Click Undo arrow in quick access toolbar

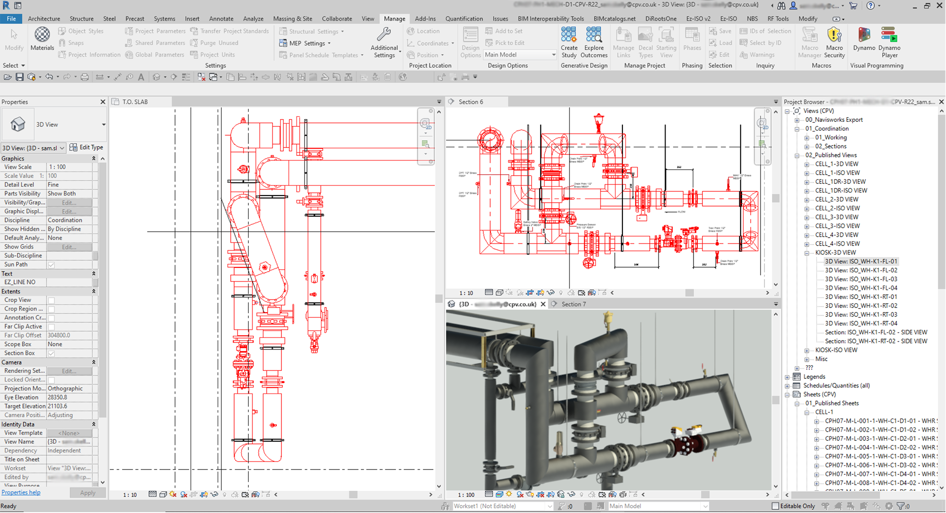[49, 77]
